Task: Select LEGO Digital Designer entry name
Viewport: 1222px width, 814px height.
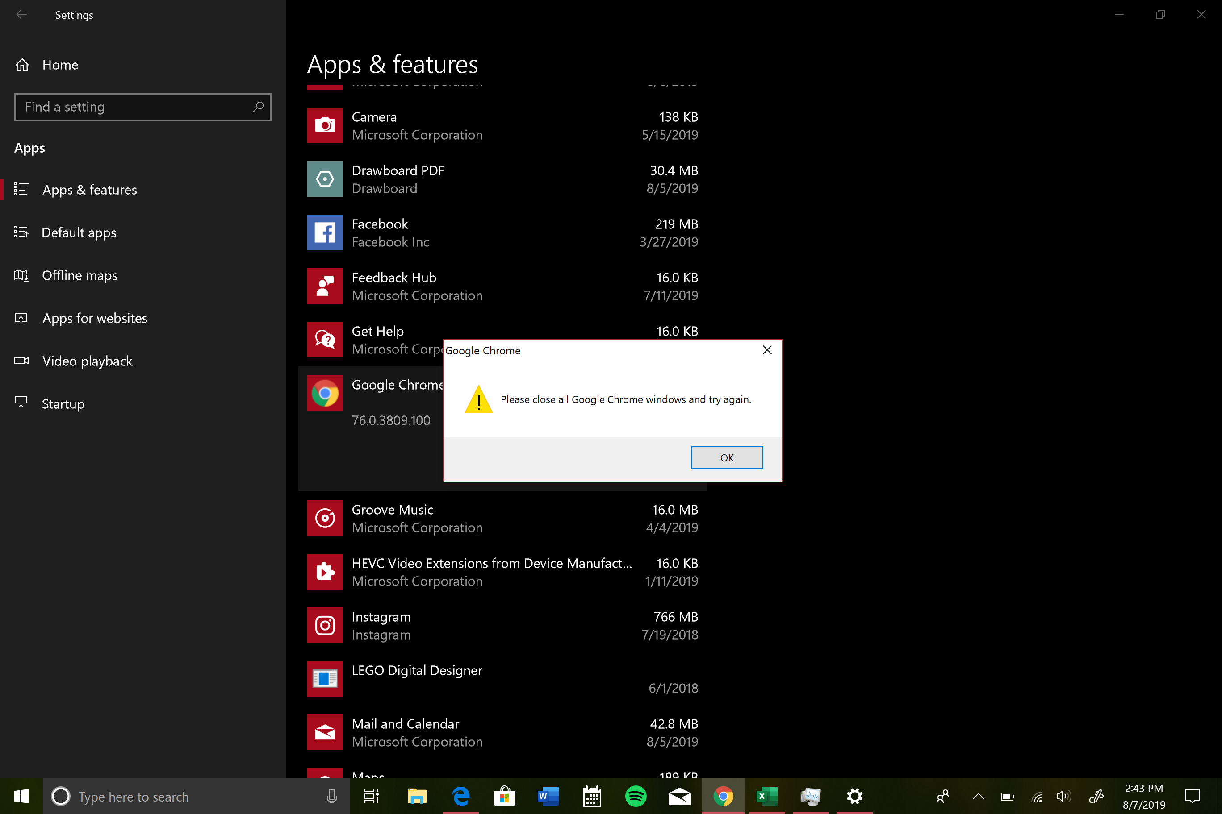Action: (x=417, y=671)
